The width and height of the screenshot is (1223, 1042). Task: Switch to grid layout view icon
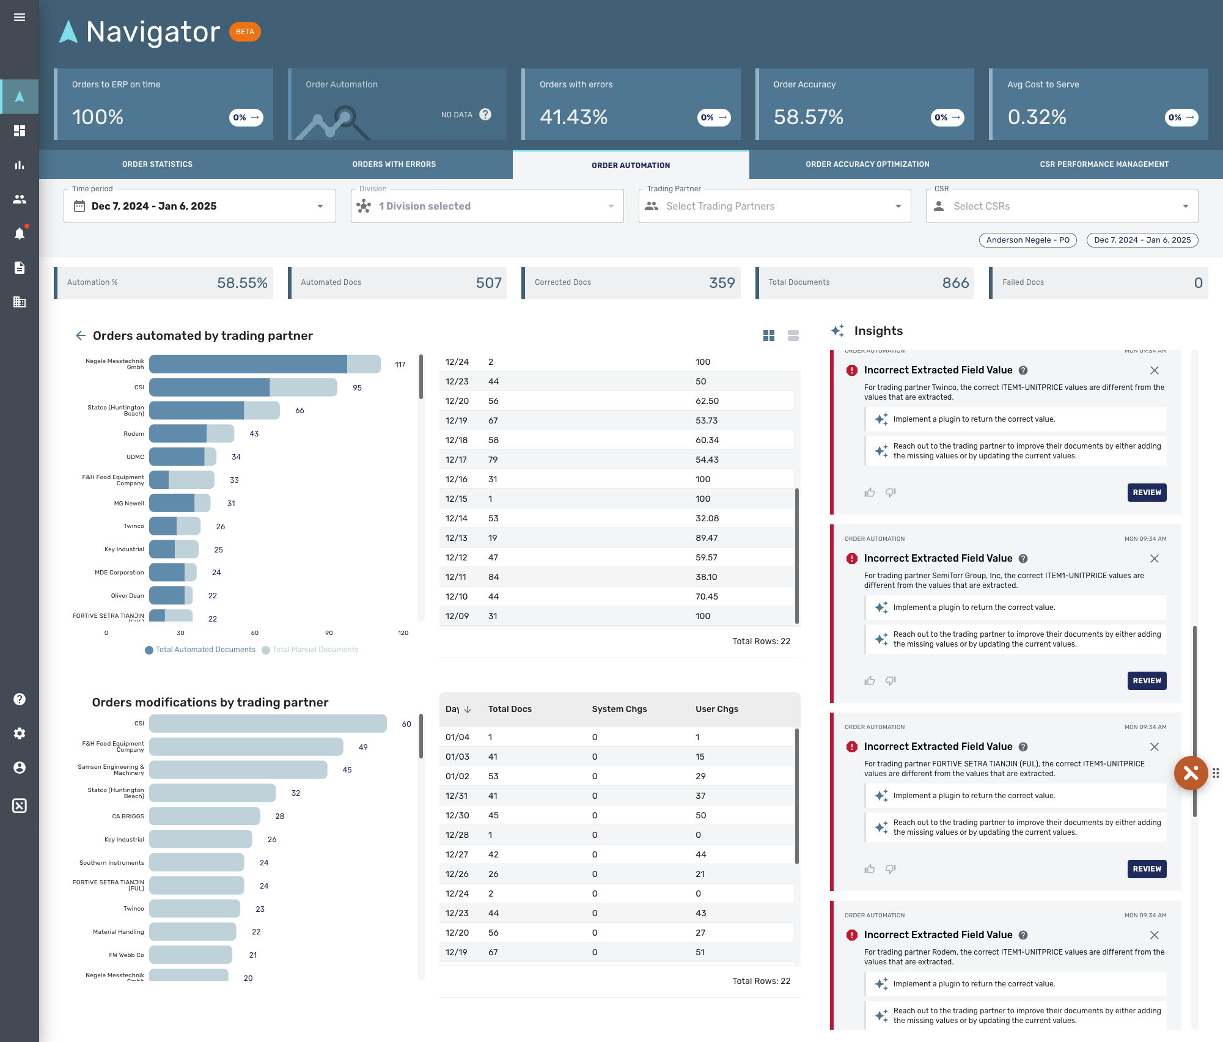click(x=769, y=336)
